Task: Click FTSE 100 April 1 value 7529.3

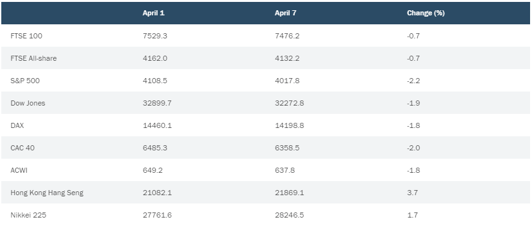Action: pyautogui.click(x=154, y=36)
